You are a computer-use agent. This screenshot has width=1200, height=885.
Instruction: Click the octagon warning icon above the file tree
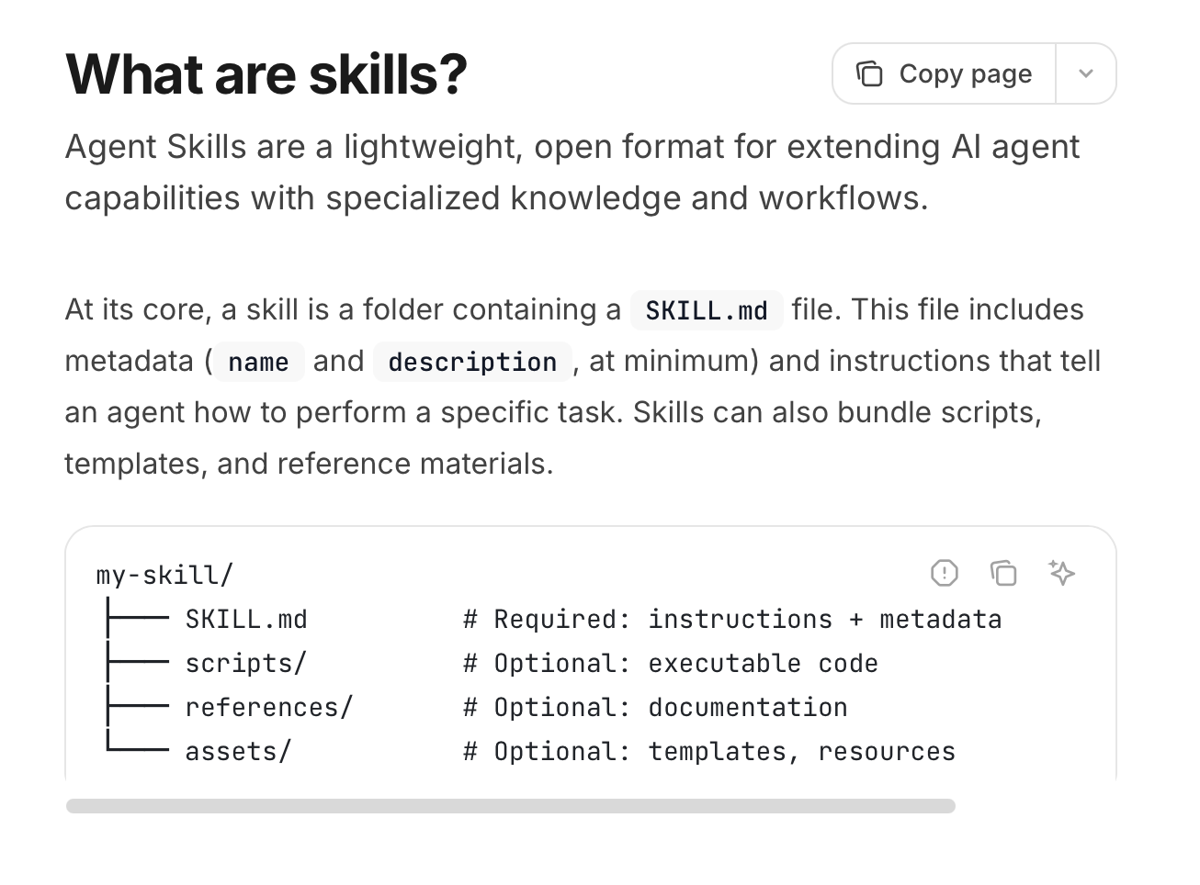[x=944, y=573]
